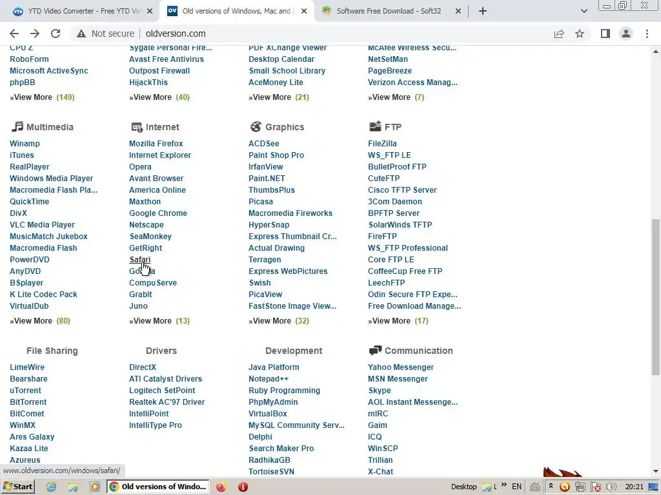Go forward using the browser forward arrow
Screen dimensions: 661x495
(x=35, y=34)
